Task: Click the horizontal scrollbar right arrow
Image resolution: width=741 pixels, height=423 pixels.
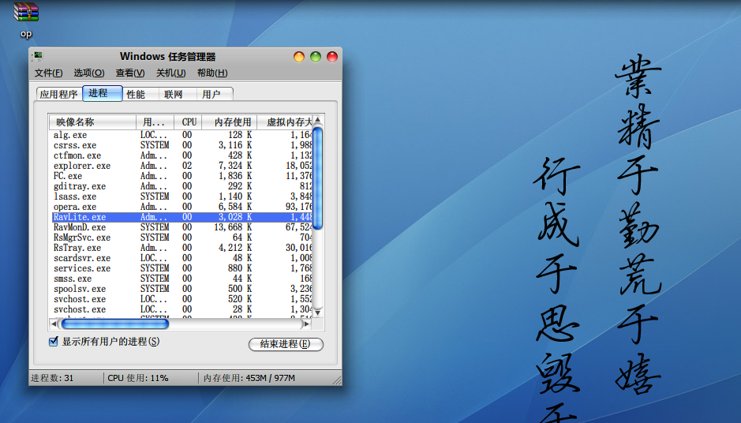Action: point(307,324)
